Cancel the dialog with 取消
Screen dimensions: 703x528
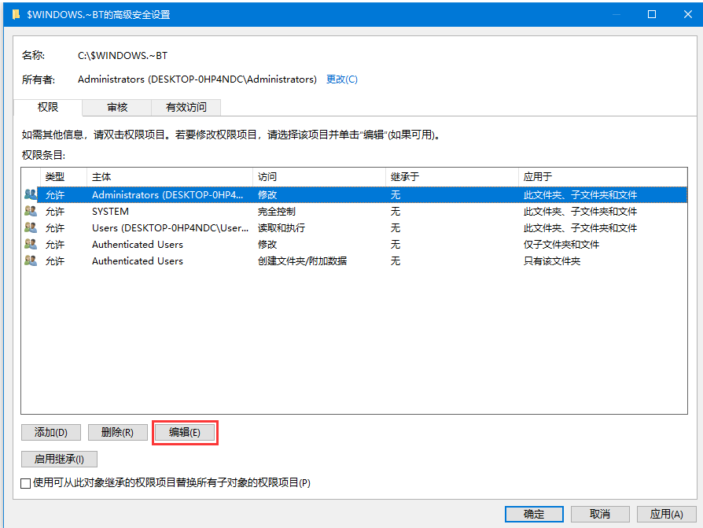[599, 514]
